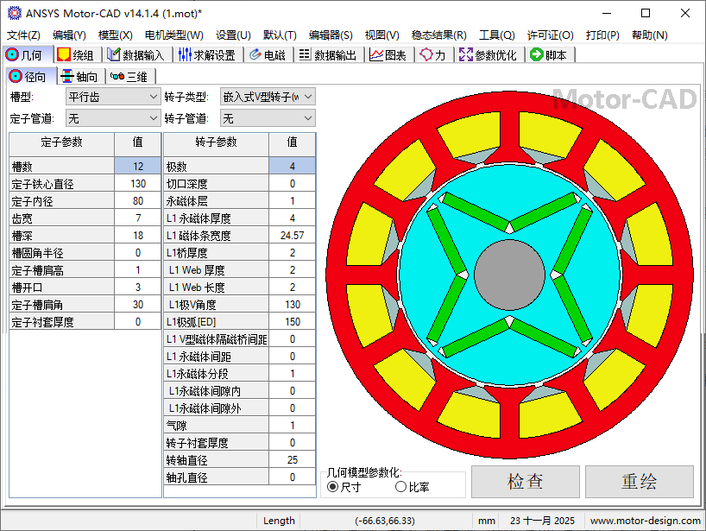
Task: Open the 打印(P) menu
Action: coord(602,35)
